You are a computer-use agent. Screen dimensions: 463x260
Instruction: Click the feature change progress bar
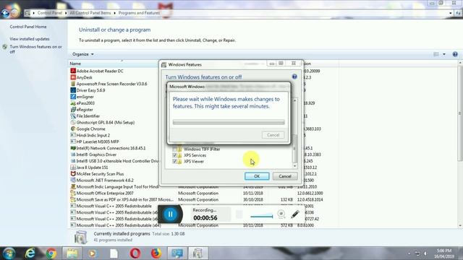pyautogui.click(x=229, y=122)
